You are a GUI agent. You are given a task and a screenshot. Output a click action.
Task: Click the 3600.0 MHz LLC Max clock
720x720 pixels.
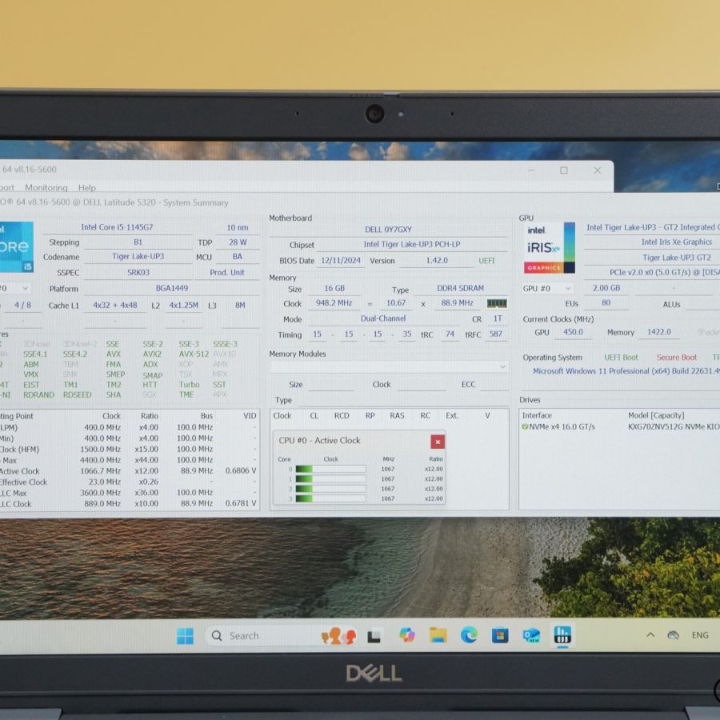tap(100, 493)
